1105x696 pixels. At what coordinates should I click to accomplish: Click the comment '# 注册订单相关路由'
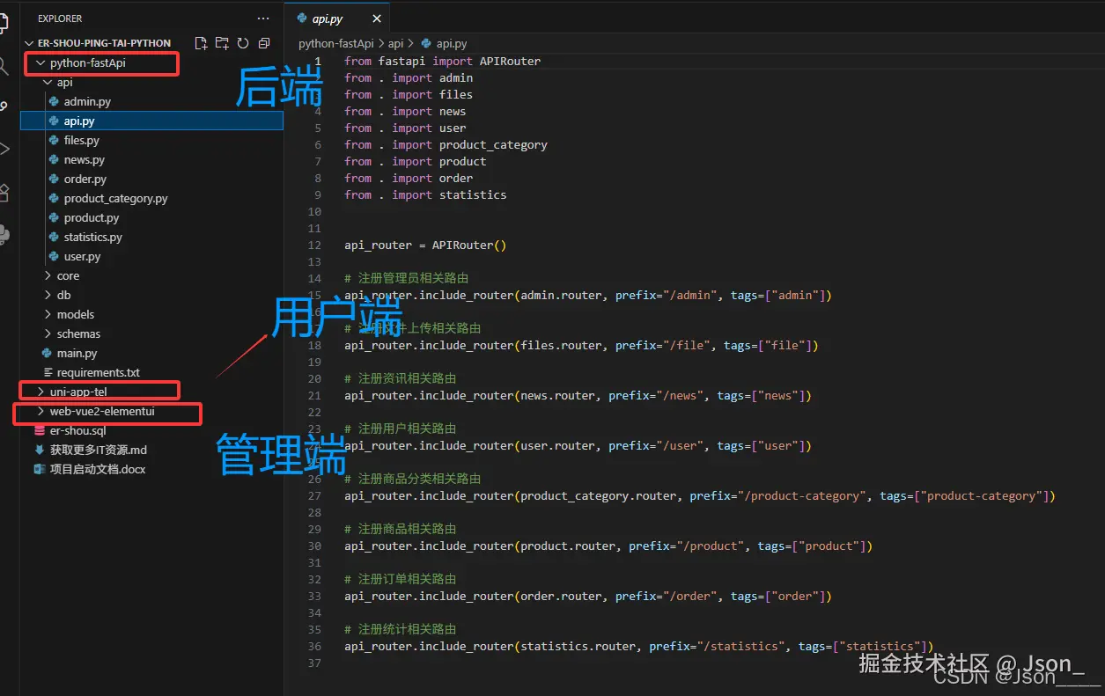[x=400, y=580]
